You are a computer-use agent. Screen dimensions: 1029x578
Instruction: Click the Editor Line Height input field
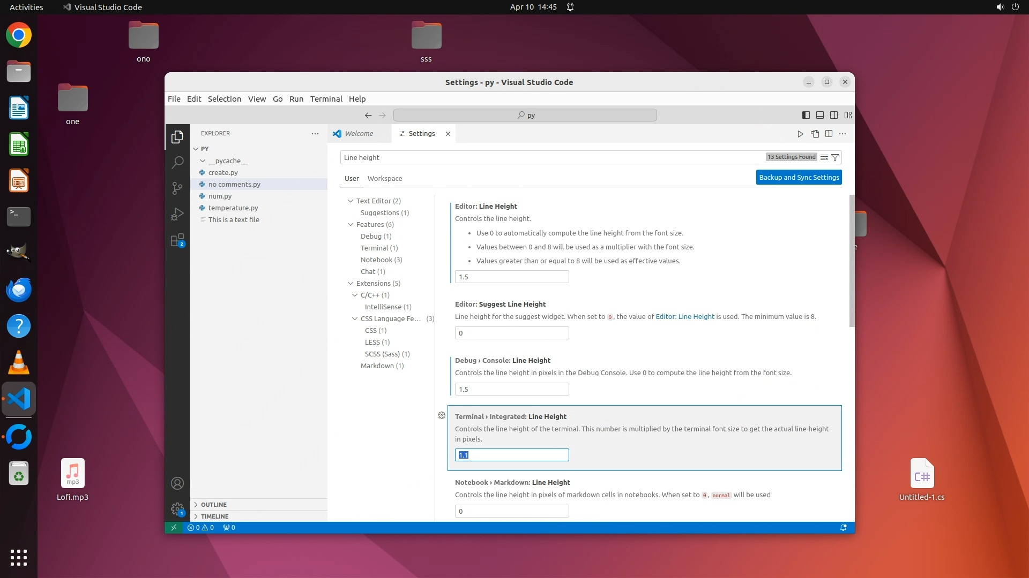511,277
